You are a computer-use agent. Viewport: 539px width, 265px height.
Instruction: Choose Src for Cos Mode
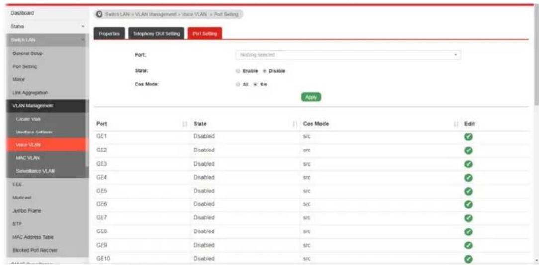(x=255, y=84)
